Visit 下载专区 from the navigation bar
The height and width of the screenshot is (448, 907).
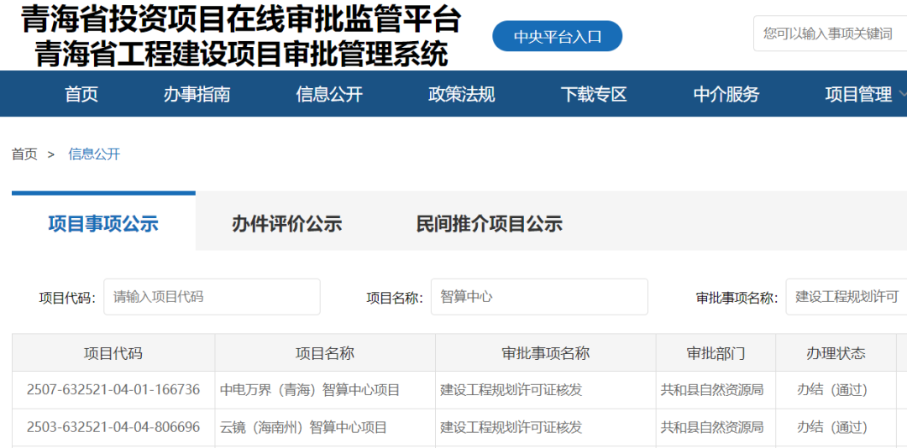click(594, 95)
